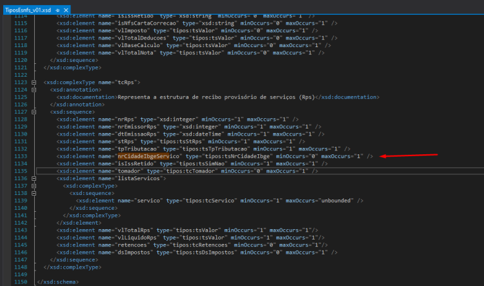
Task: Click the "tpTributacao" element name
Action: (137, 149)
